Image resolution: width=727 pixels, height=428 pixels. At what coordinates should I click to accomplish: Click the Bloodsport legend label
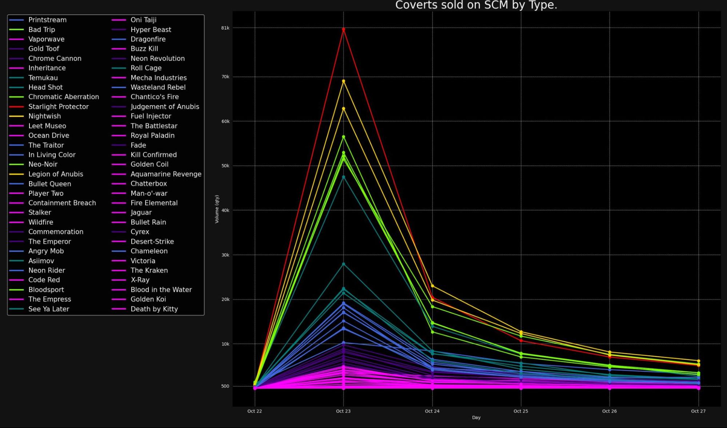46,289
